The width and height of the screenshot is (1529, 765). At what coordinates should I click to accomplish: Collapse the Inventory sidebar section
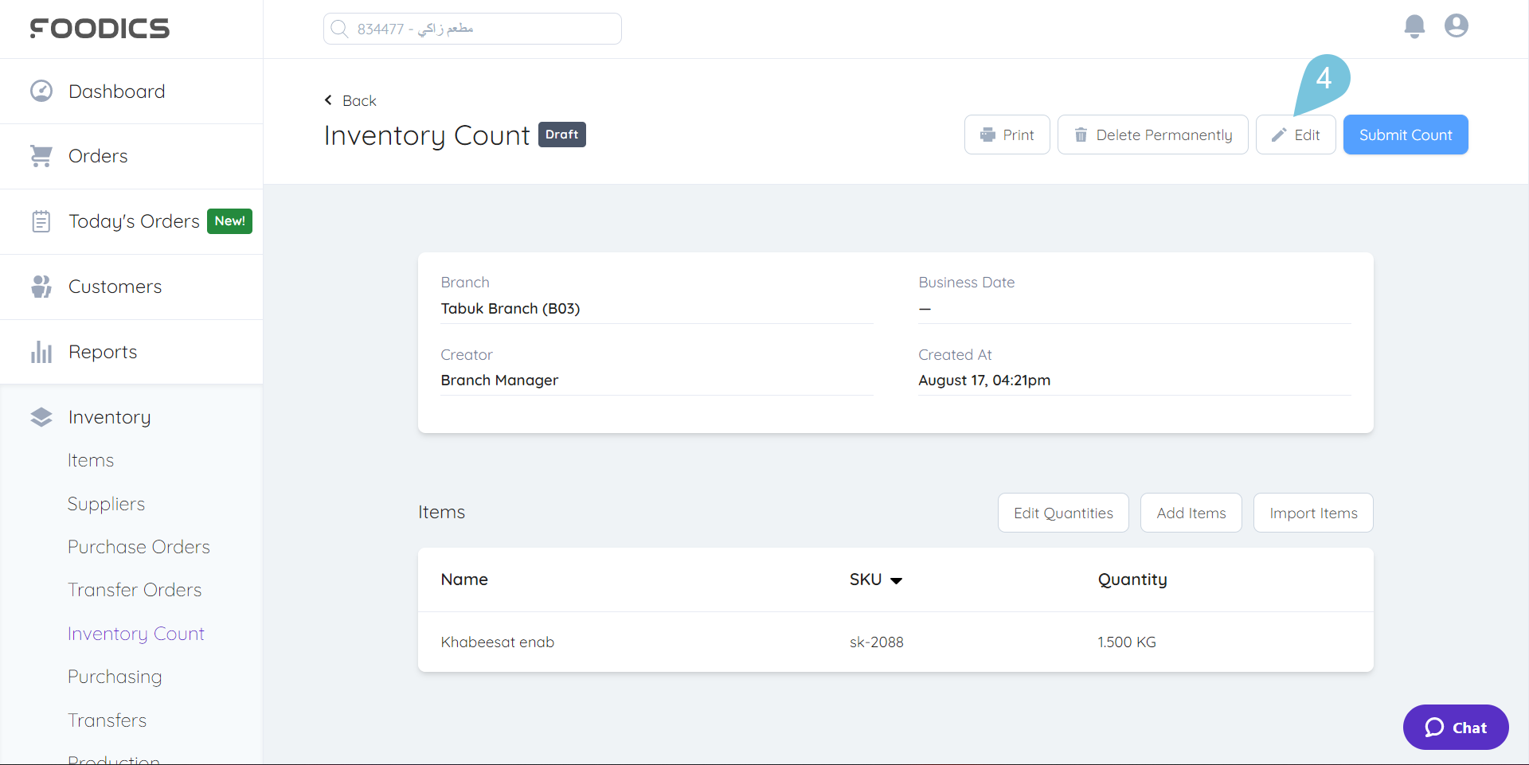pos(109,417)
